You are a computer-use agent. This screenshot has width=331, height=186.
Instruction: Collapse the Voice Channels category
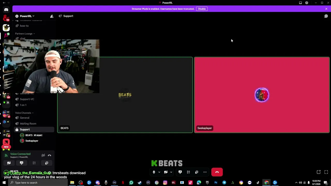click(24, 113)
